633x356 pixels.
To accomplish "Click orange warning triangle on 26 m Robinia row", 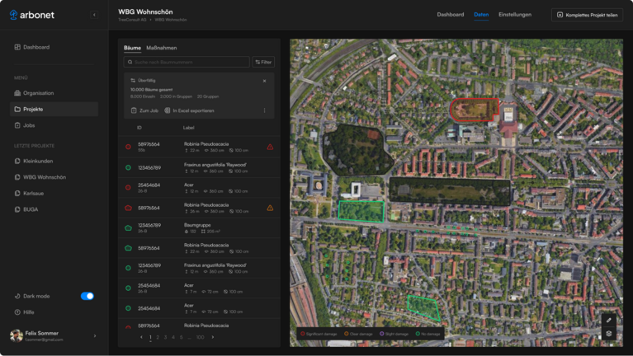I will (x=270, y=208).
